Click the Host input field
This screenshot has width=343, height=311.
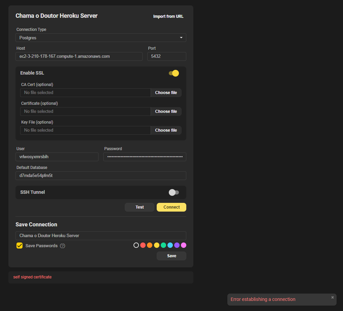tap(79, 56)
